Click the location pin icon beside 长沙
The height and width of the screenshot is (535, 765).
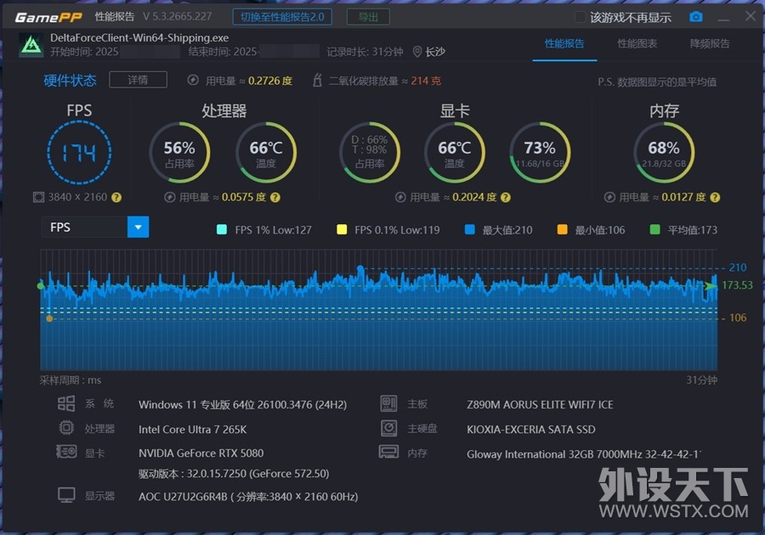pyautogui.click(x=417, y=52)
